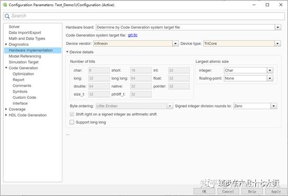Click the short bits field
The width and height of the screenshot is (288, 196).
click(x=141, y=70)
